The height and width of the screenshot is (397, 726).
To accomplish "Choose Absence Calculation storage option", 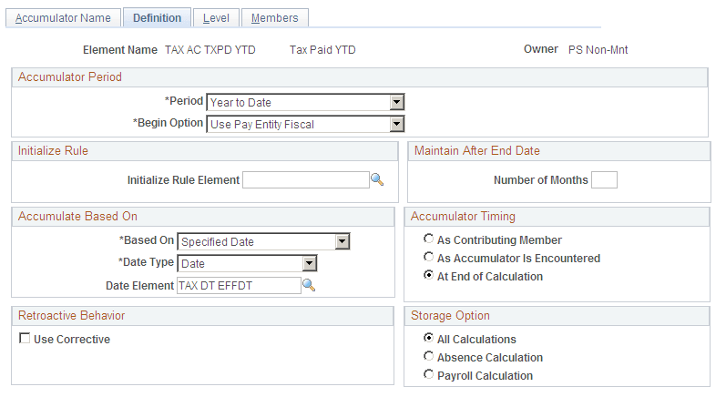I will [x=429, y=358].
